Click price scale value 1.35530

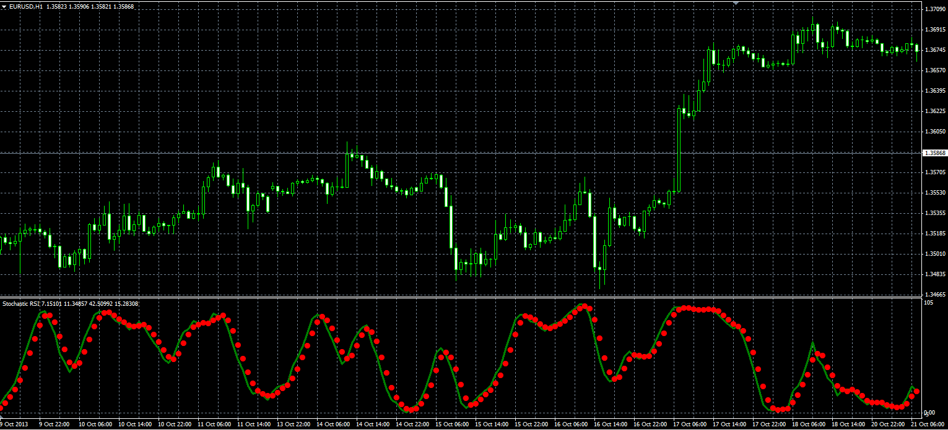935,193
